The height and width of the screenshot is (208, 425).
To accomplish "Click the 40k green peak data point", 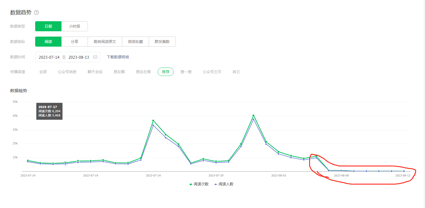I will click(x=253, y=116).
